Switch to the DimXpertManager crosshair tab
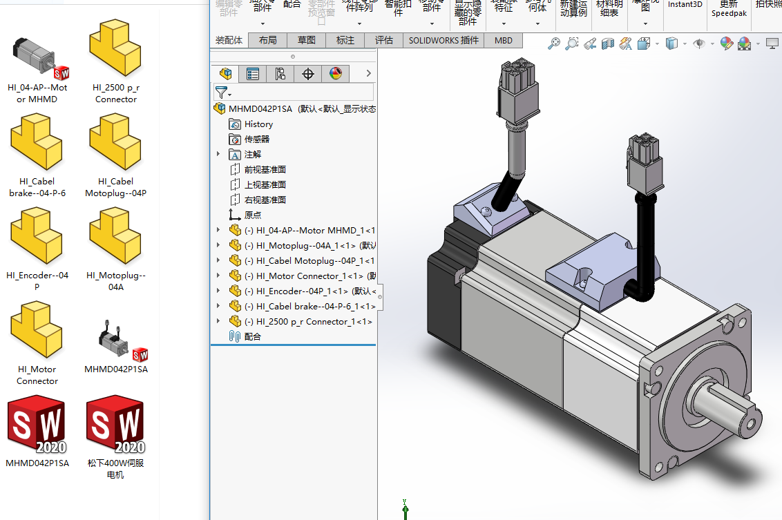 coord(308,74)
